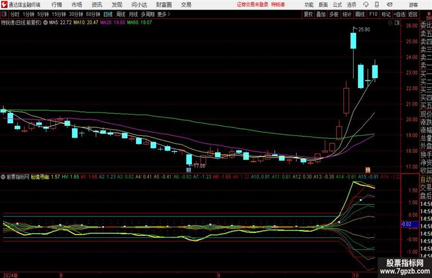Open the 公式 menu
432x278 pixels.
tap(337, 5)
